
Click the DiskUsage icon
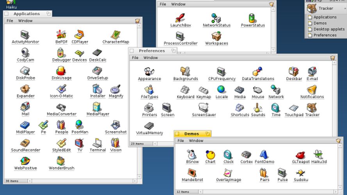pyautogui.click(x=61, y=71)
